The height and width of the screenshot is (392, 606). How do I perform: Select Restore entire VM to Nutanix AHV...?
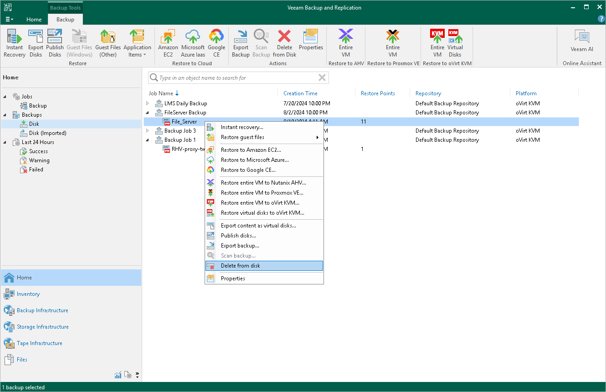tap(264, 183)
